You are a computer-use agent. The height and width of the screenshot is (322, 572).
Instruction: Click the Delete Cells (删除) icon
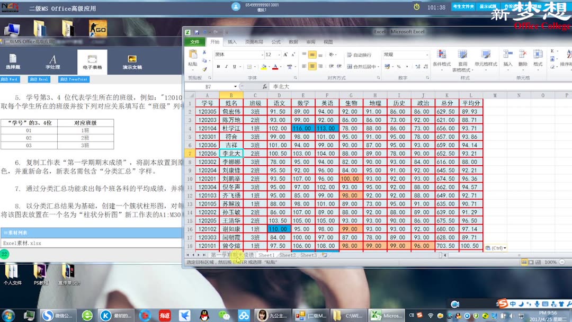[x=522, y=55]
